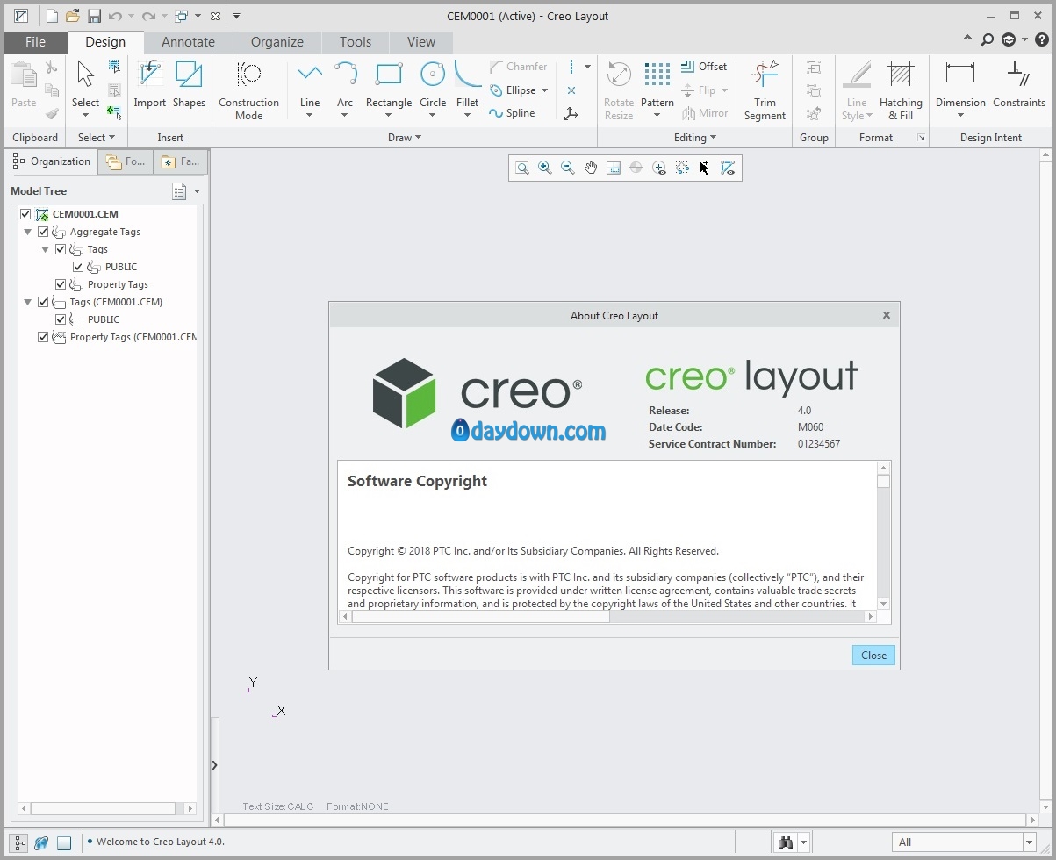Create a new file from quick access toolbar
1056x860 pixels.
tap(53, 16)
